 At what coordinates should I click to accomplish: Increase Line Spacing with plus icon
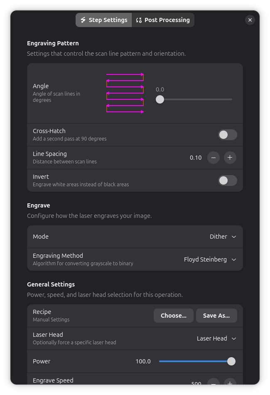(230, 158)
